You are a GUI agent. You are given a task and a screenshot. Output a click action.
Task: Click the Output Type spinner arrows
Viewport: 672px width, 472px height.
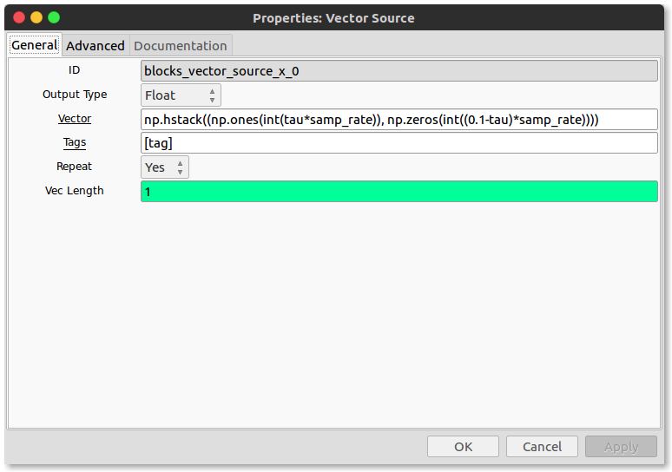coord(212,95)
